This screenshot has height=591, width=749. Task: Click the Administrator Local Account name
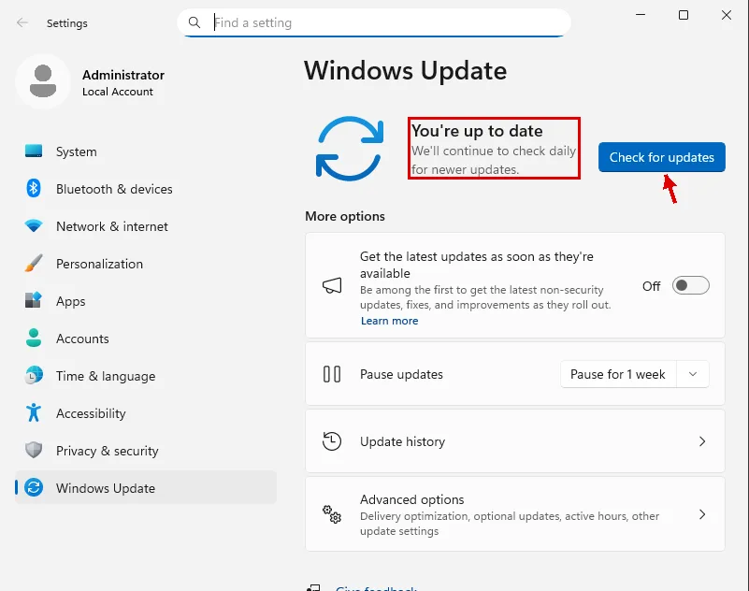tap(123, 82)
